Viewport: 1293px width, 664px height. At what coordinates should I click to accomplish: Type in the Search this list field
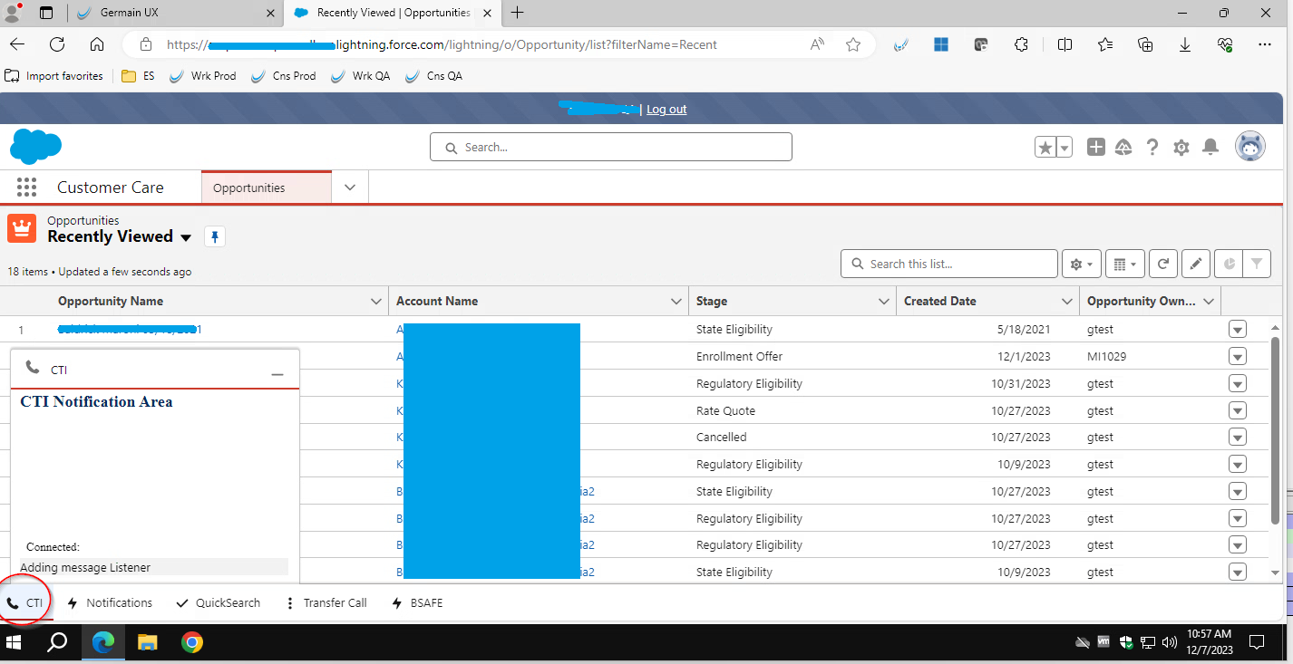coord(948,264)
